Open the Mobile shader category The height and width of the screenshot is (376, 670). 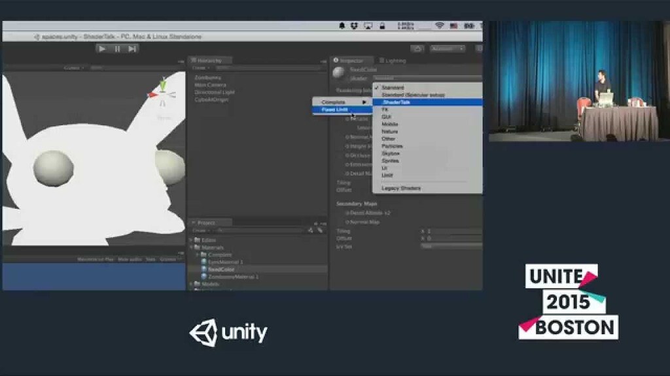tap(427, 124)
